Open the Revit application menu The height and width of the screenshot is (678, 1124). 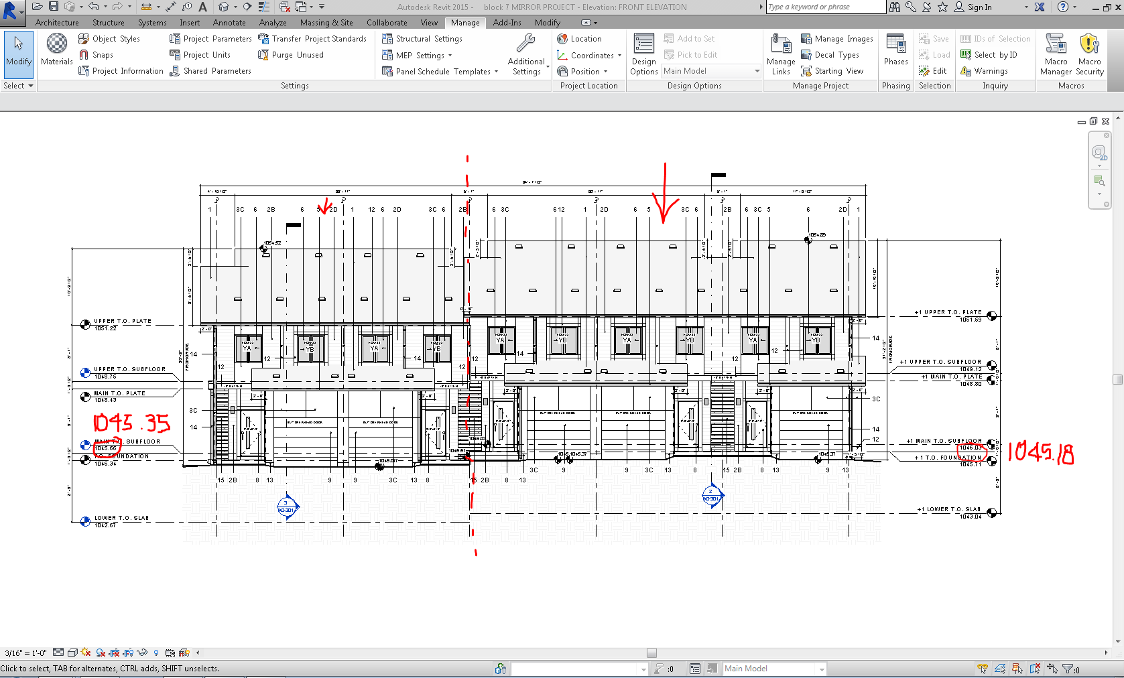[x=12, y=11]
